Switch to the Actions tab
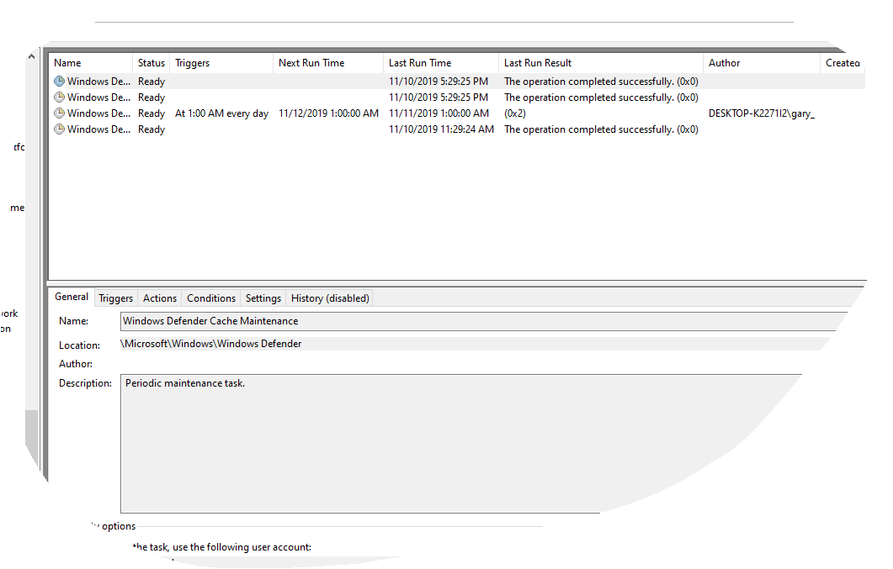The height and width of the screenshot is (569, 893). pos(159,298)
